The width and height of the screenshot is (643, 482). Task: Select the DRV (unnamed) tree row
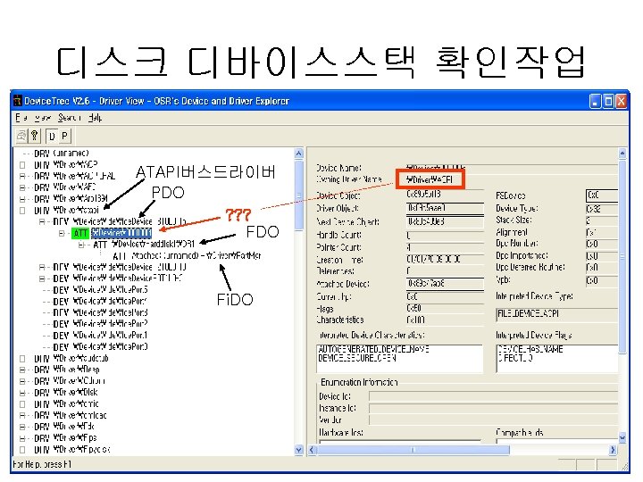coord(62,154)
